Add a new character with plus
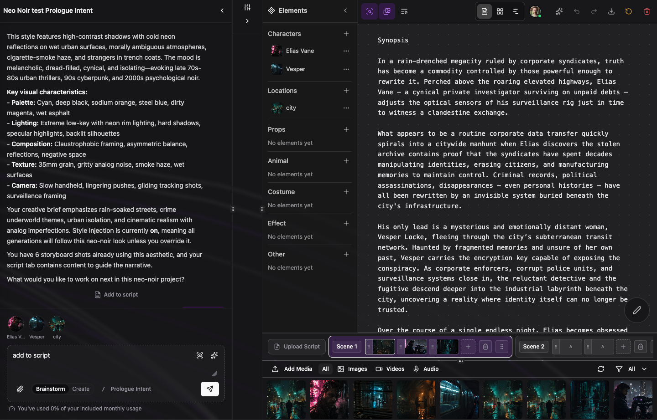657x420 pixels. 346,34
